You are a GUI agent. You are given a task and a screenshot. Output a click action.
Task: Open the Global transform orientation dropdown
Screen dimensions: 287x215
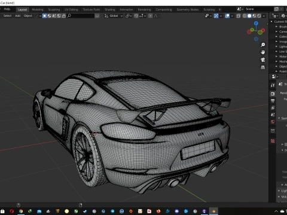point(114,16)
